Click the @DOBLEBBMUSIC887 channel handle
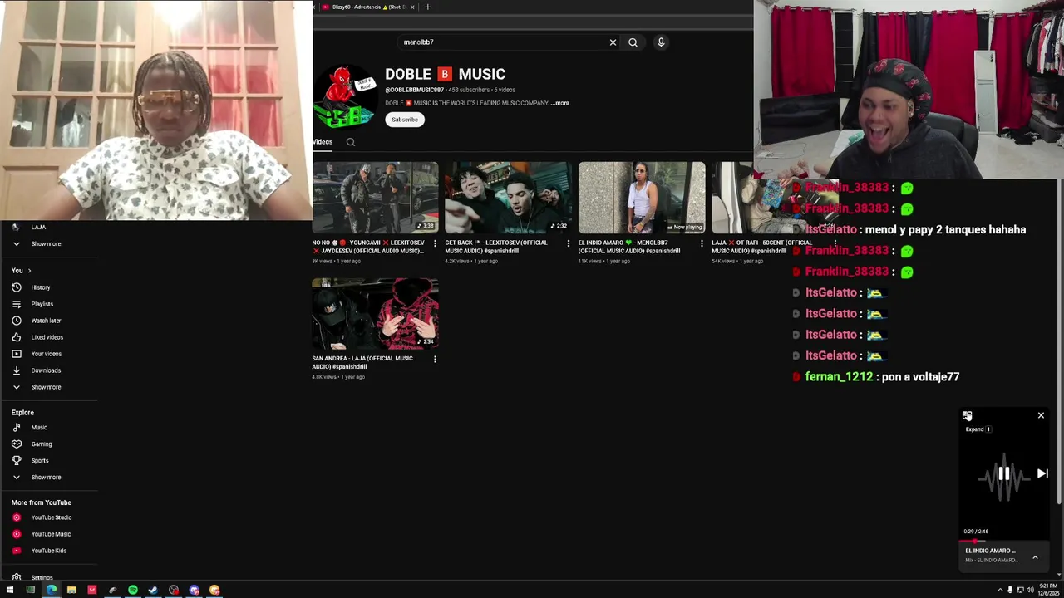 414,90
